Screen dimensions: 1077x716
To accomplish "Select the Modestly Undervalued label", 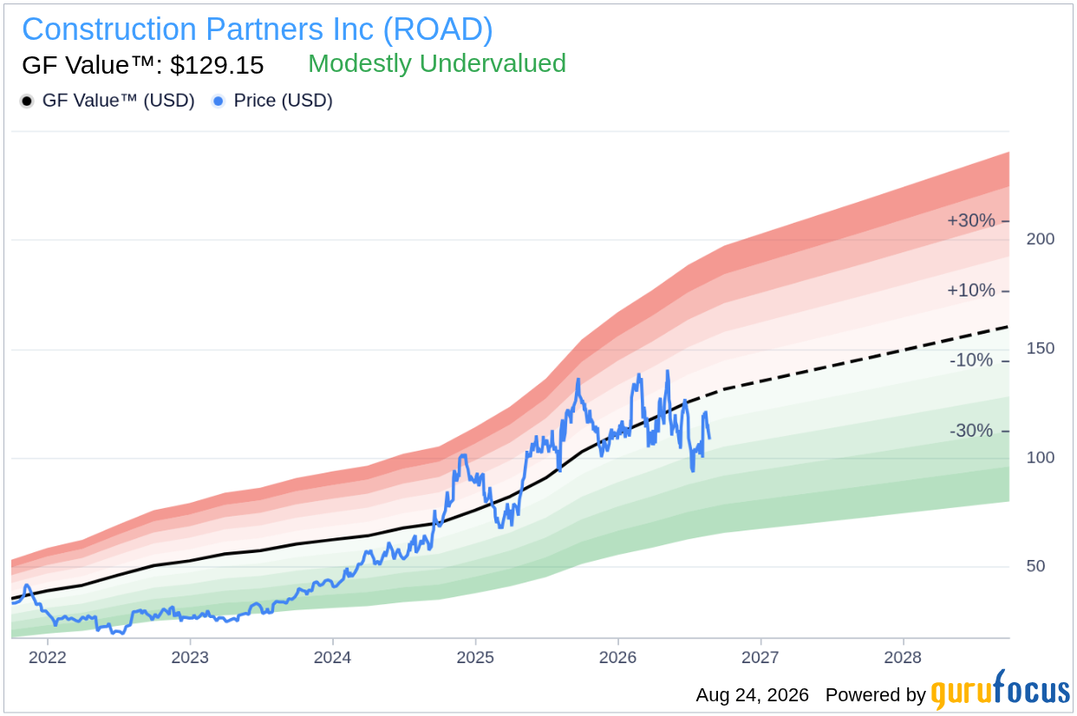I will pyautogui.click(x=437, y=63).
